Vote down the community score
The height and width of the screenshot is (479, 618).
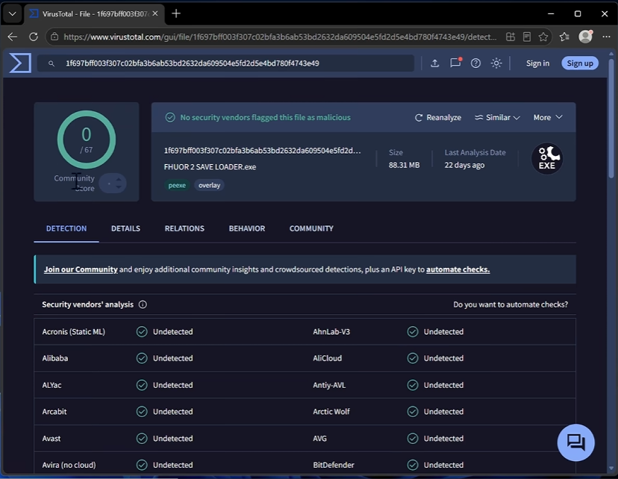coord(118,187)
